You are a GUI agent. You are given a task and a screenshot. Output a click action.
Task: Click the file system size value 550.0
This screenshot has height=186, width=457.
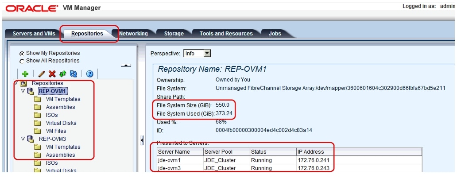pos(222,105)
